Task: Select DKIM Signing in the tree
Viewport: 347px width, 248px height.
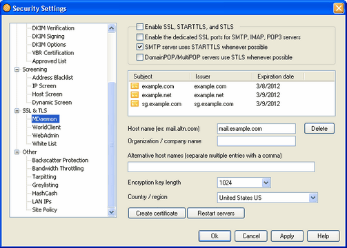Action: (x=48, y=37)
